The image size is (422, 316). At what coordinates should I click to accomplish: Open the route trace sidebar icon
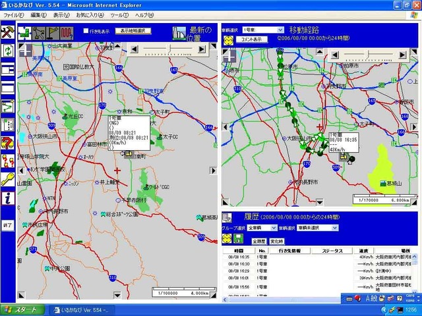point(8,106)
